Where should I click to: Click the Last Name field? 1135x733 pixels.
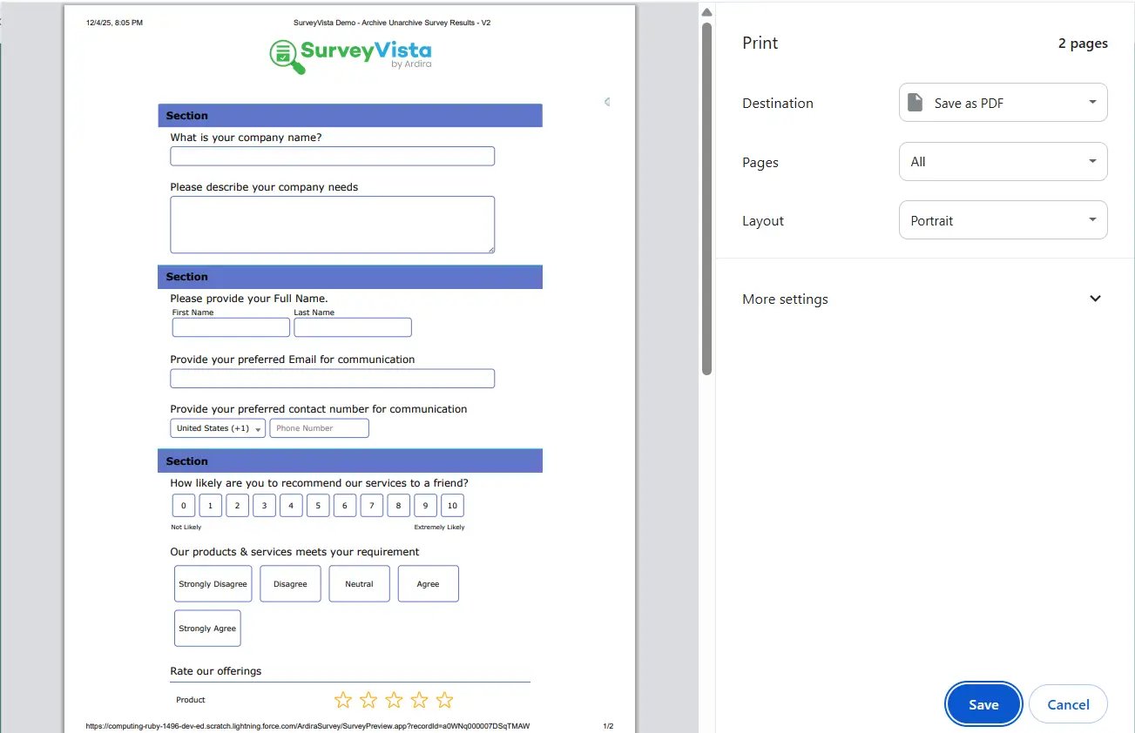353,327
